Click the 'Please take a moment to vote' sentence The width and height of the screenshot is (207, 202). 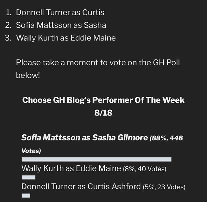(x=98, y=69)
